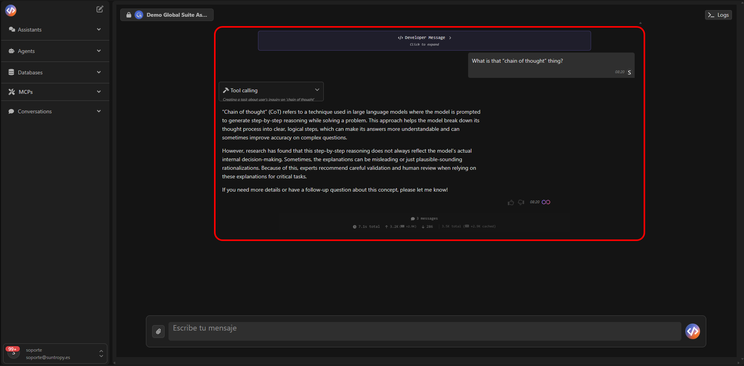Open the soporte account menu chevron
The width and height of the screenshot is (744, 366).
[x=101, y=354]
